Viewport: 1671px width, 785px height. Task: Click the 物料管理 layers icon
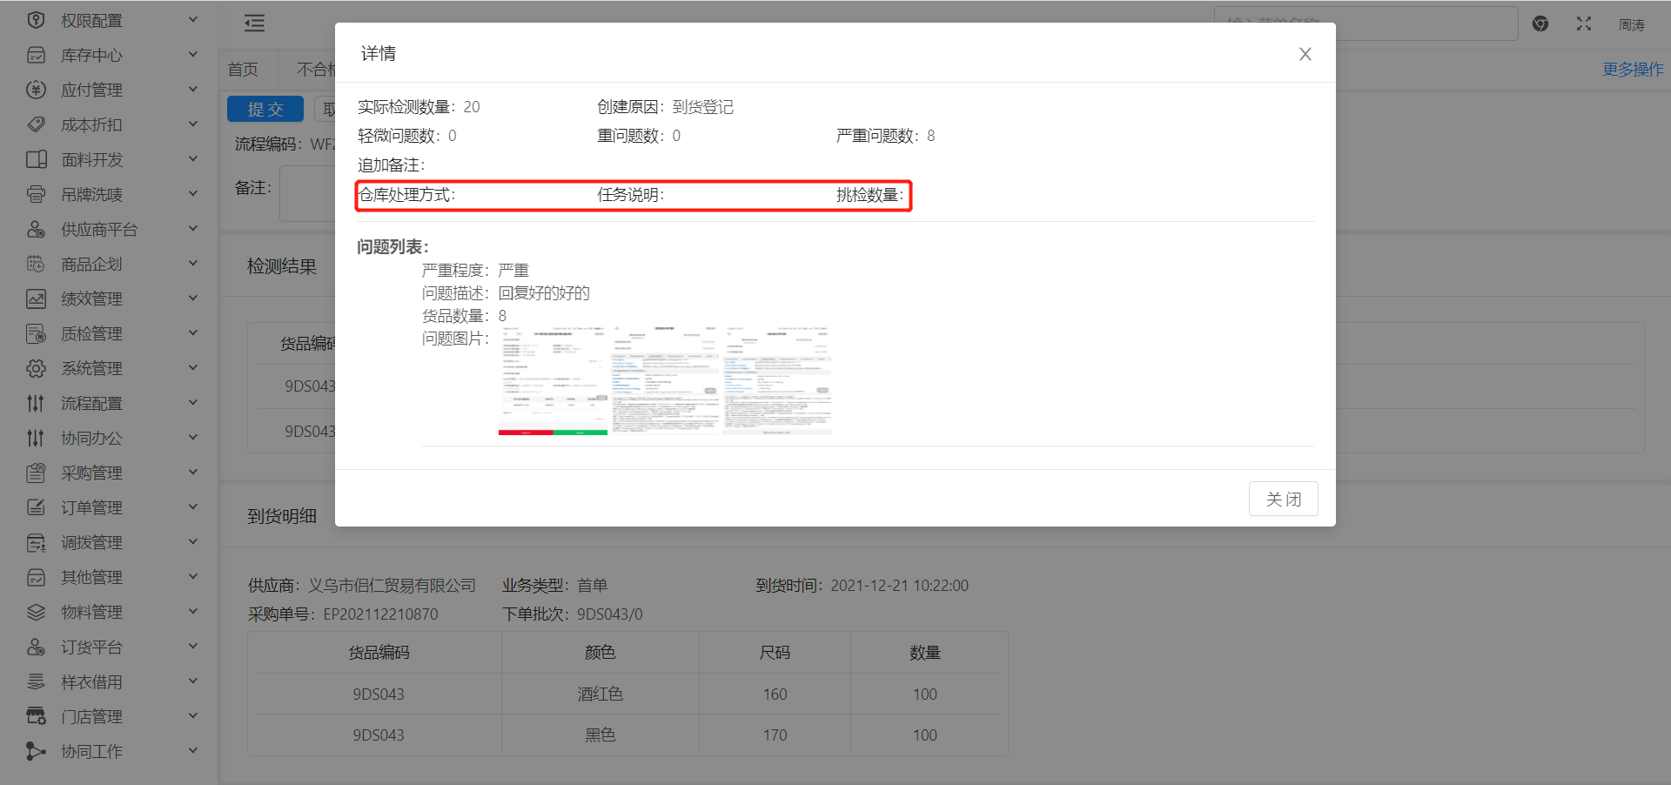36,612
